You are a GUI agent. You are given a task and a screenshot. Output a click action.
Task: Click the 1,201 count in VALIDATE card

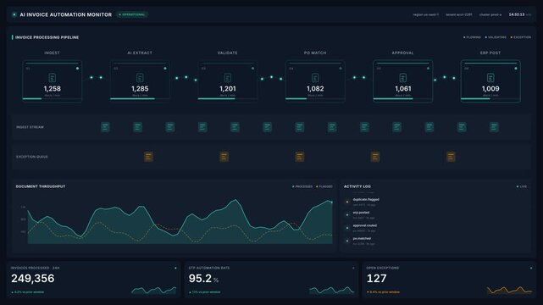click(x=228, y=89)
